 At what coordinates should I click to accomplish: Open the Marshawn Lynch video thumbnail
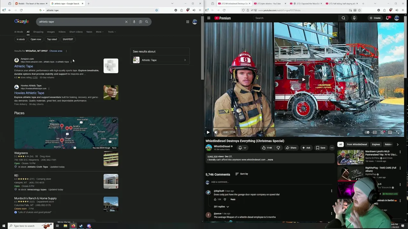(x=350, y=157)
